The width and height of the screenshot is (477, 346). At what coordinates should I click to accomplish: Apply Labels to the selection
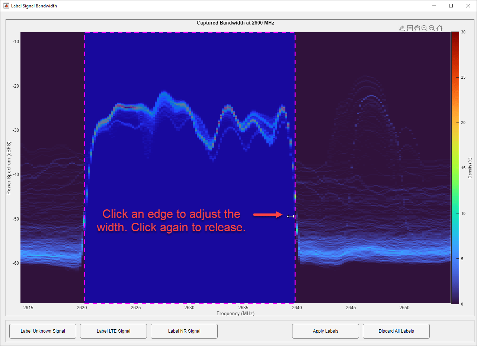(x=325, y=331)
